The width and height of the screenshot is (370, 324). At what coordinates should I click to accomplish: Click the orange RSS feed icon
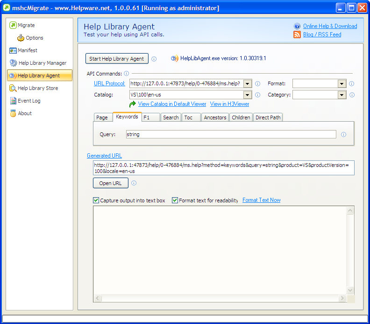pos(297,34)
